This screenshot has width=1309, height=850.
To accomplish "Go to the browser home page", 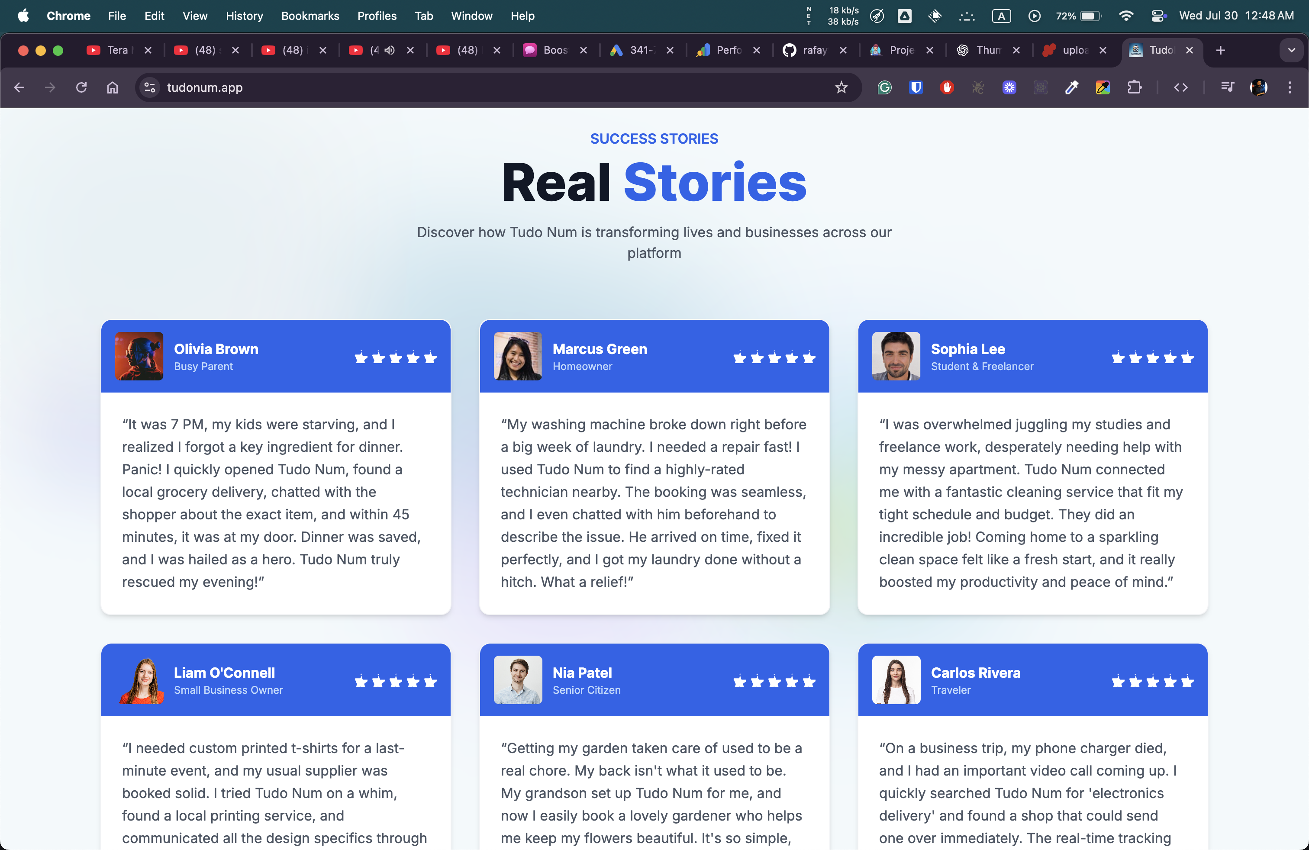I will point(113,87).
